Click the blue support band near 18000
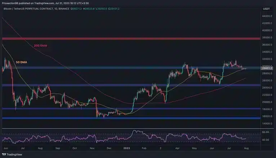This screenshot has width=276, height=158. click(x=130, y=109)
